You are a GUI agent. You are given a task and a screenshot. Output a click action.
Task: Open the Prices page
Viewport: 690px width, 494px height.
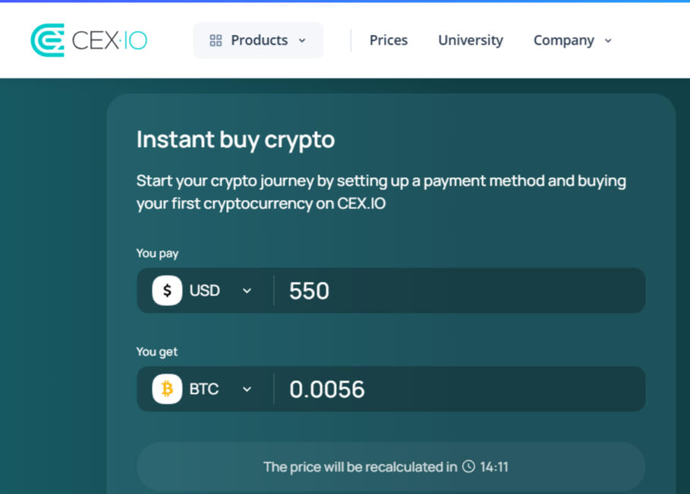coord(388,40)
